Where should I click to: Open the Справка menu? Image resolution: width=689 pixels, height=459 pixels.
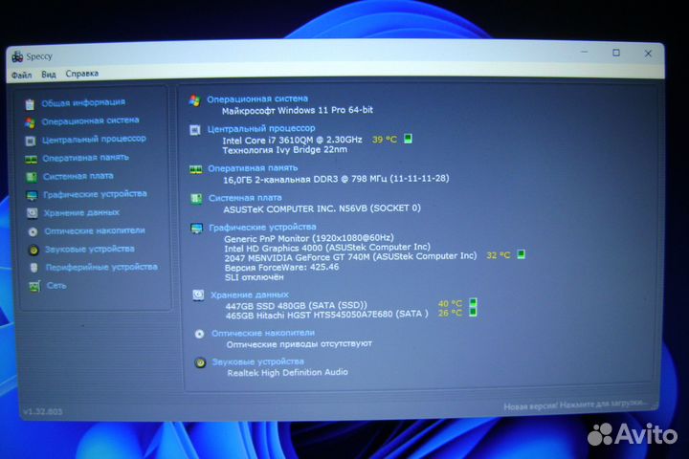[x=81, y=74]
